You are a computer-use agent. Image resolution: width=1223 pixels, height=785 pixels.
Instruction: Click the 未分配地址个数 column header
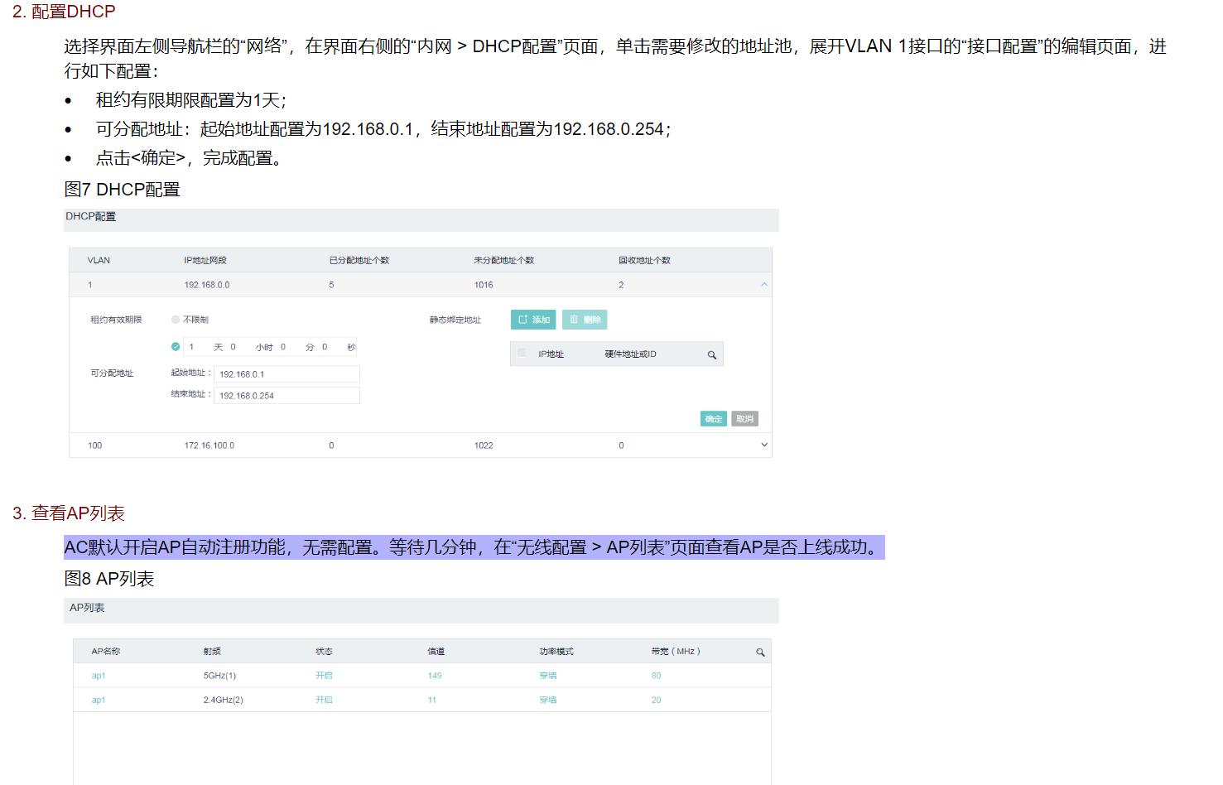[x=504, y=261]
